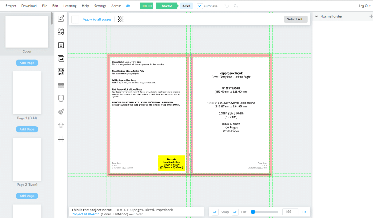This screenshot has height=218, width=373.
Task: Toggle the preview eye icon
Action: [x=128, y=6]
